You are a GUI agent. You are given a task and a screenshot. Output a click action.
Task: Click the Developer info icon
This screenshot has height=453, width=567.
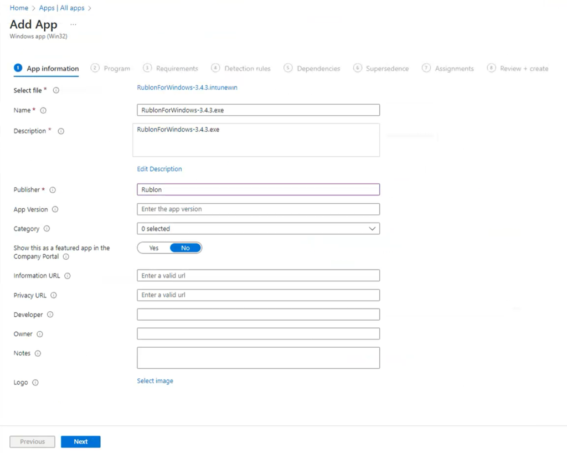[x=49, y=315]
